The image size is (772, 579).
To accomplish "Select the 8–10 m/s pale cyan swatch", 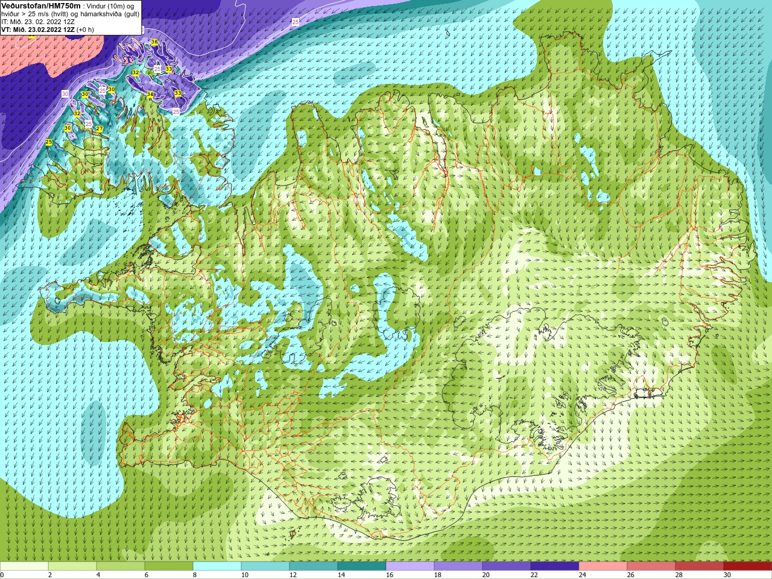I will tap(217, 566).
